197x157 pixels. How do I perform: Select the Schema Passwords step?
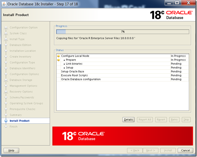coord(22,98)
